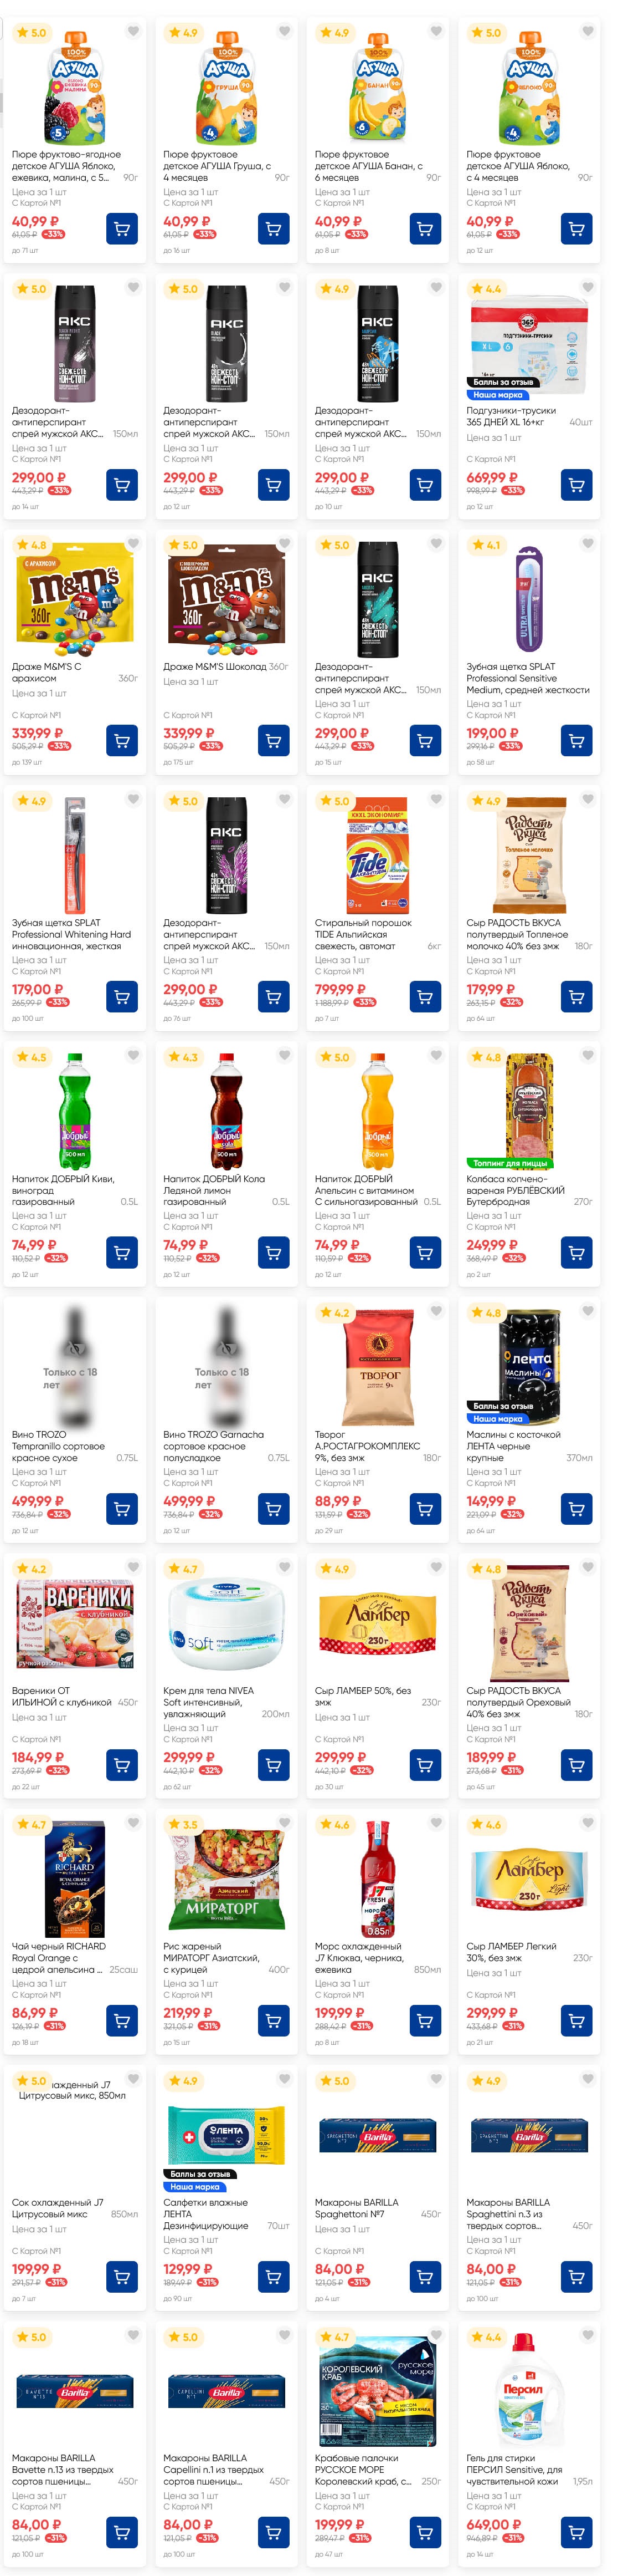Image resolution: width=618 pixels, height=2576 pixels.
Task: Add Крабовые палочки Русское море to cart
Action: click(x=425, y=2532)
